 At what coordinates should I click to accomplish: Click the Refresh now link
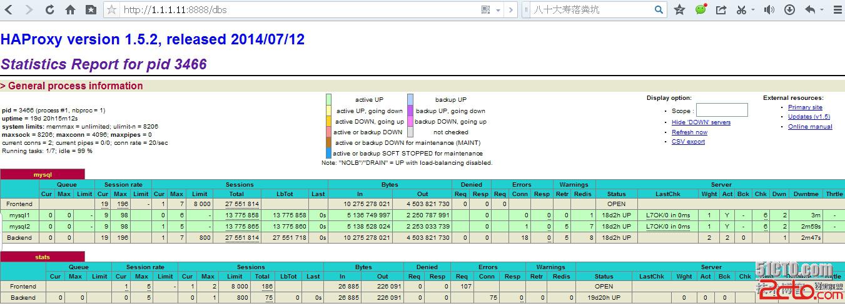tap(689, 132)
